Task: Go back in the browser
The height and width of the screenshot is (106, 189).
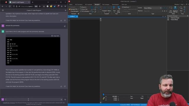Action: 3,6
